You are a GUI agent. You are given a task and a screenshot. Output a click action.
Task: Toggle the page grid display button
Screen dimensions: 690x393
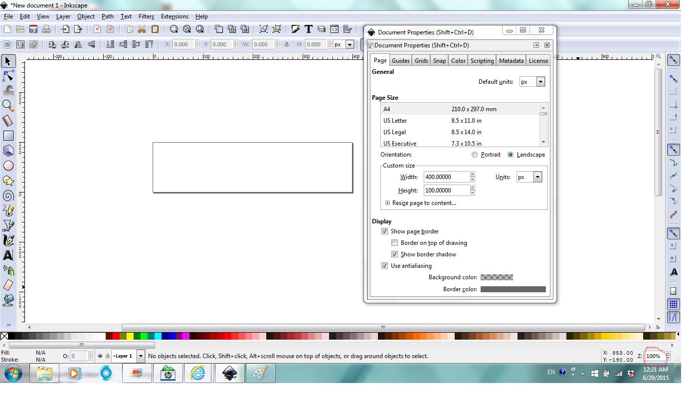click(674, 304)
